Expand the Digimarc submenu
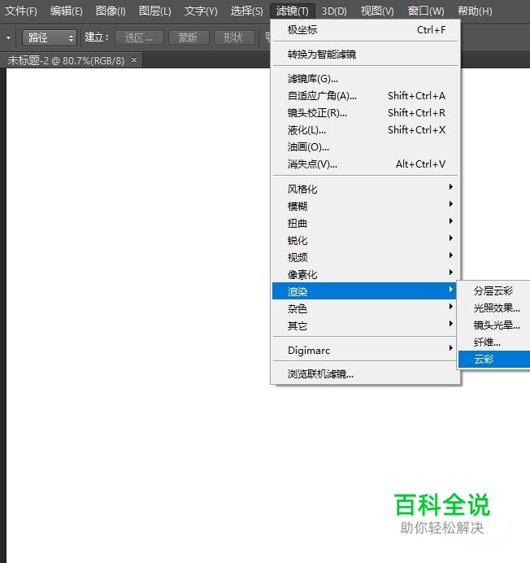Viewport: 530px width, 563px height. pos(366,350)
